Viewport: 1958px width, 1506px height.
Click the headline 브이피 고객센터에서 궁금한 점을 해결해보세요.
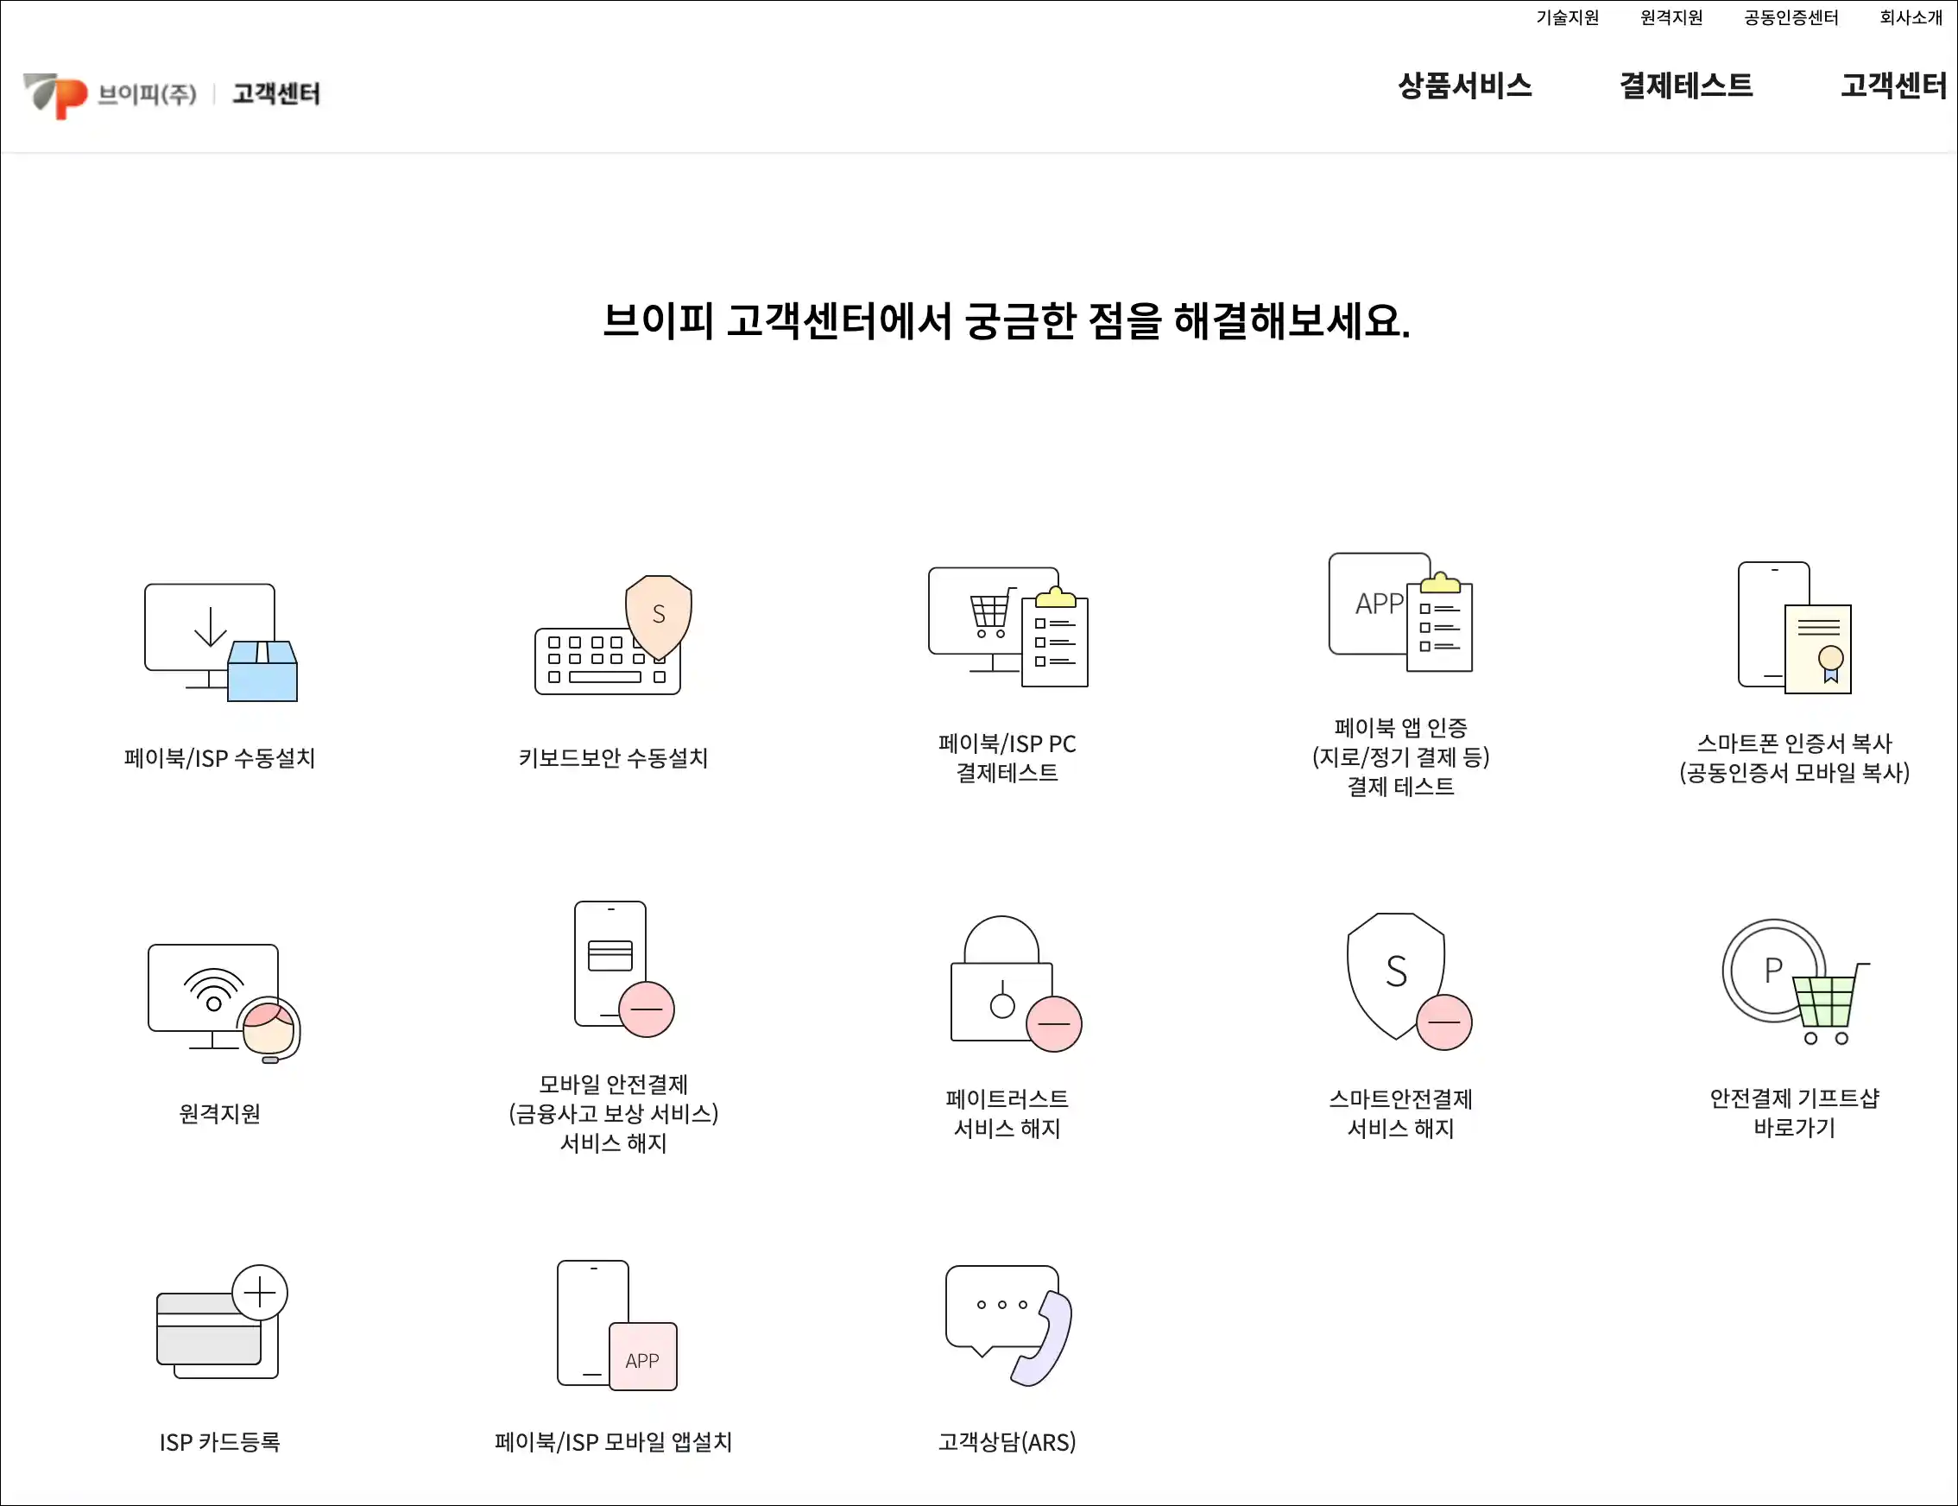click(x=1007, y=321)
